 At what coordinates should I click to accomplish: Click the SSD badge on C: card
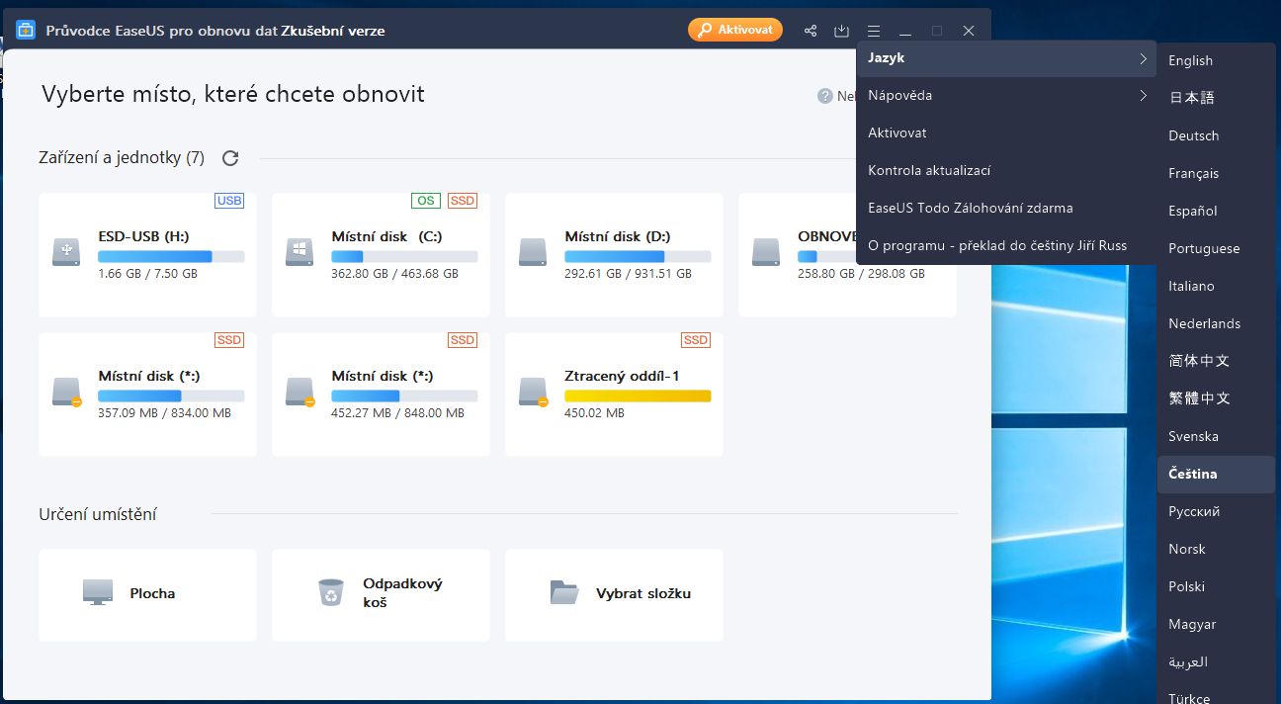463,201
